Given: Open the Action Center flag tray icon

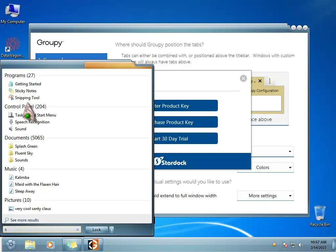Looking at the screenshot, I should [285, 245].
